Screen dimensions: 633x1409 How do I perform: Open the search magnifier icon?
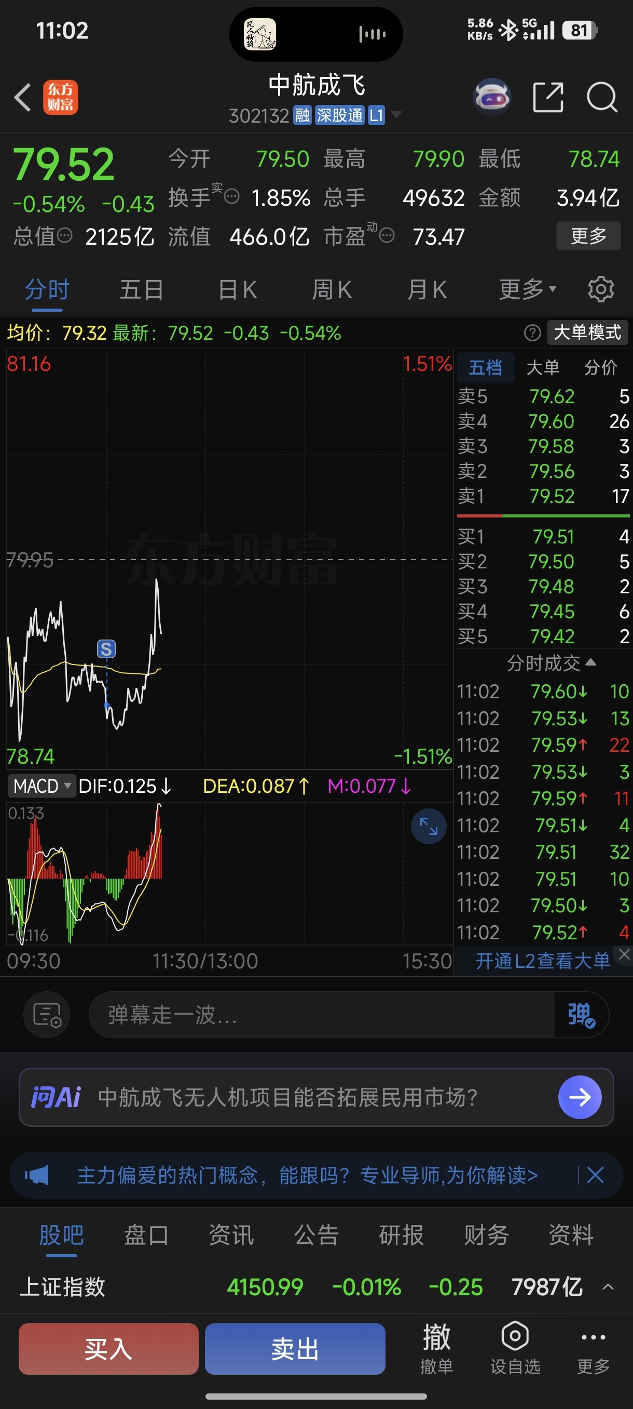pyautogui.click(x=602, y=97)
